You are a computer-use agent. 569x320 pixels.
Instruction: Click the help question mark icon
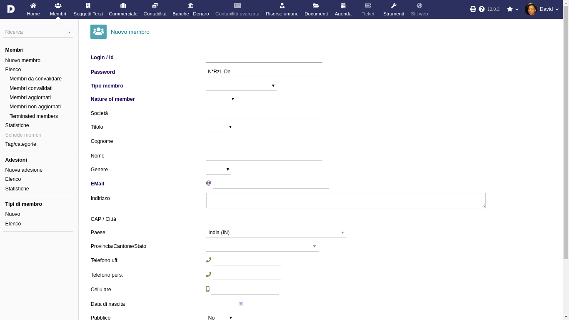click(482, 9)
